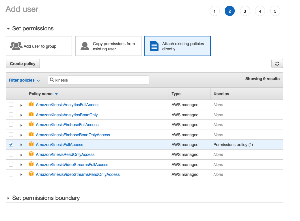Collapse the Set permissions section
Screen dimensions: 300x221
point(8,28)
